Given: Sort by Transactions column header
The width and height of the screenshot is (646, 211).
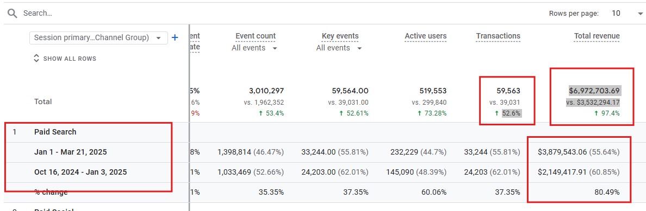Looking at the screenshot, I should tap(498, 36).
